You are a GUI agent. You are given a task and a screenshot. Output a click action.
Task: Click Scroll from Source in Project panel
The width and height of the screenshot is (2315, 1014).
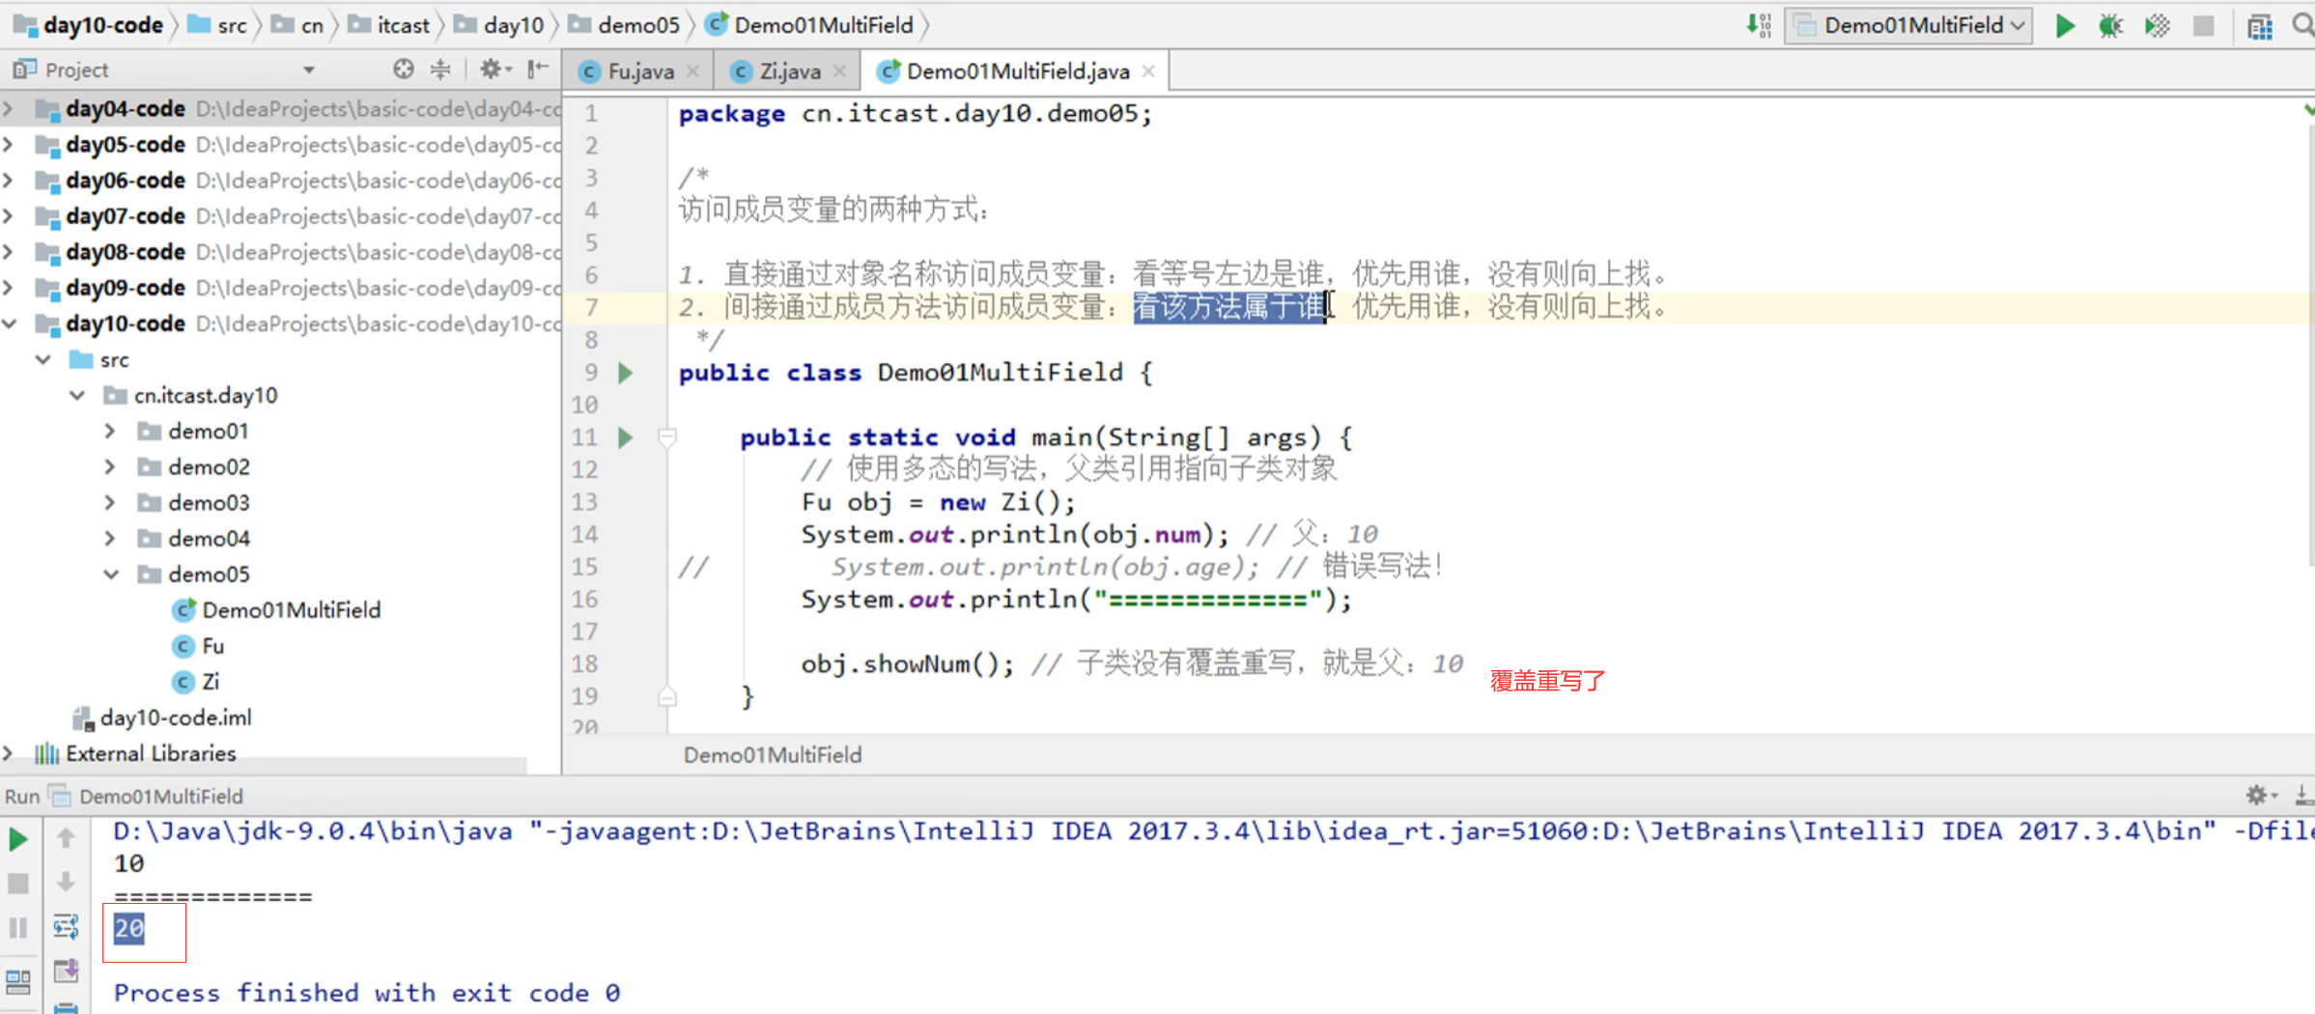(404, 69)
